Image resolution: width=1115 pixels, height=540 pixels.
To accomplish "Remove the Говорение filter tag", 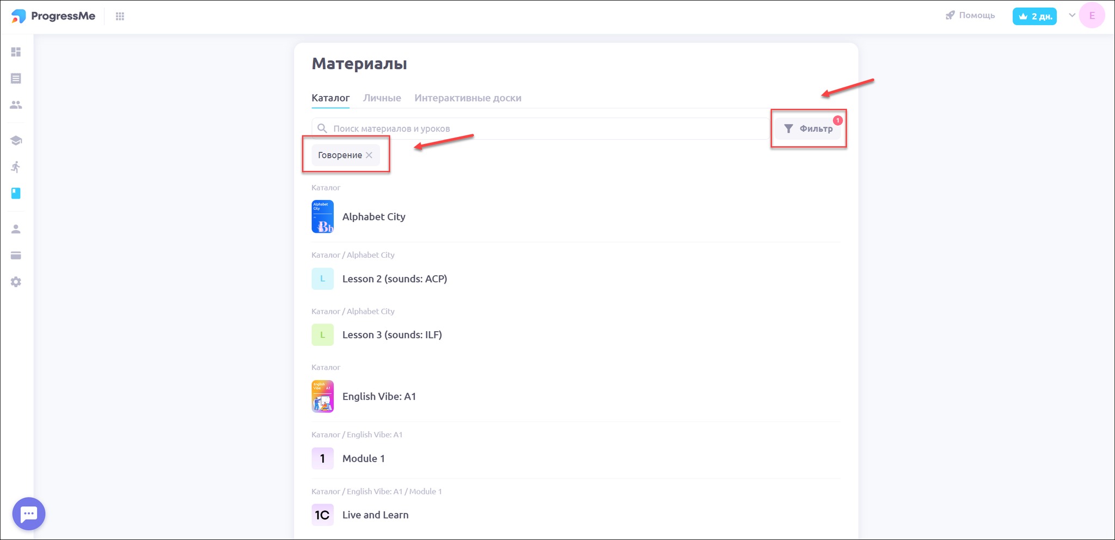I will tap(369, 156).
